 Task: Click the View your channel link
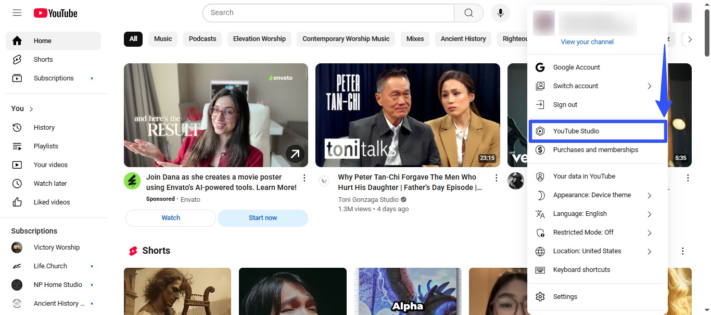point(587,42)
